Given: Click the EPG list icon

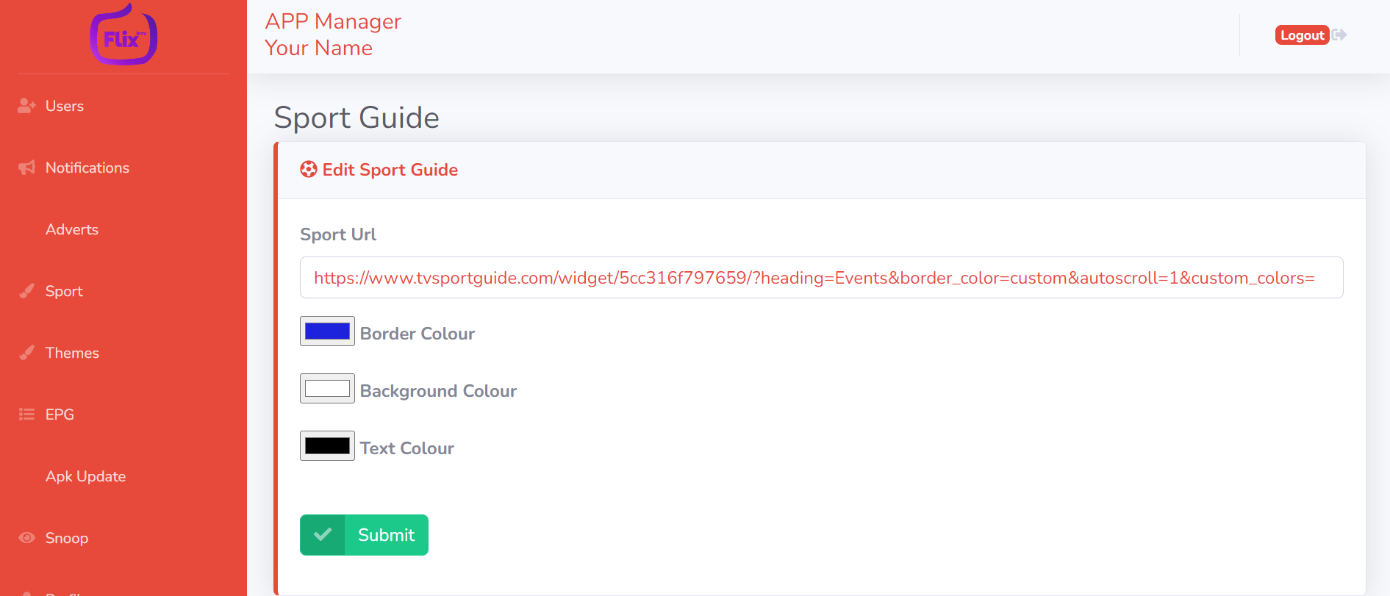Looking at the screenshot, I should [26, 414].
